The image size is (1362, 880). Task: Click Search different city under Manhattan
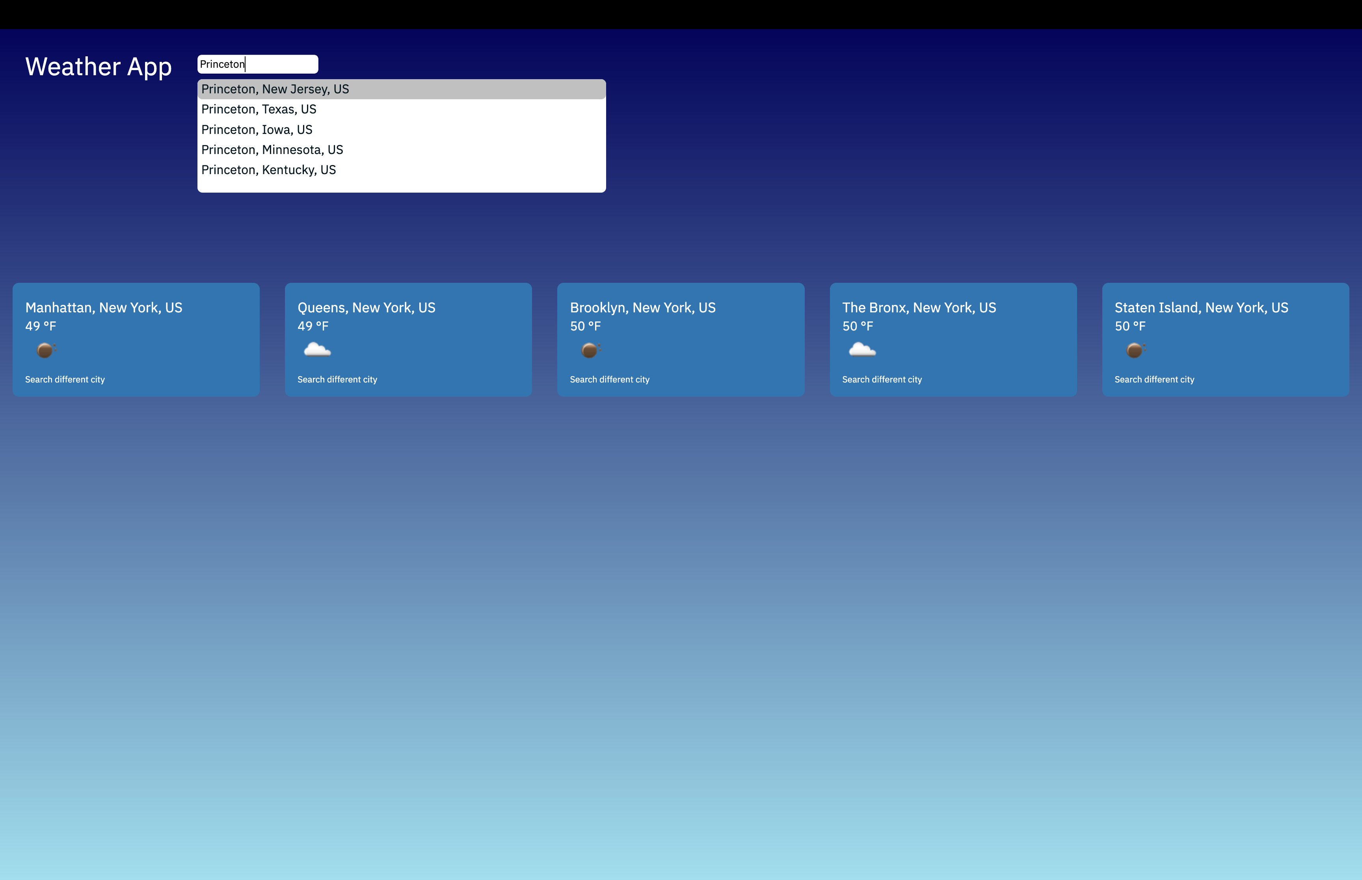pos(65,379)
